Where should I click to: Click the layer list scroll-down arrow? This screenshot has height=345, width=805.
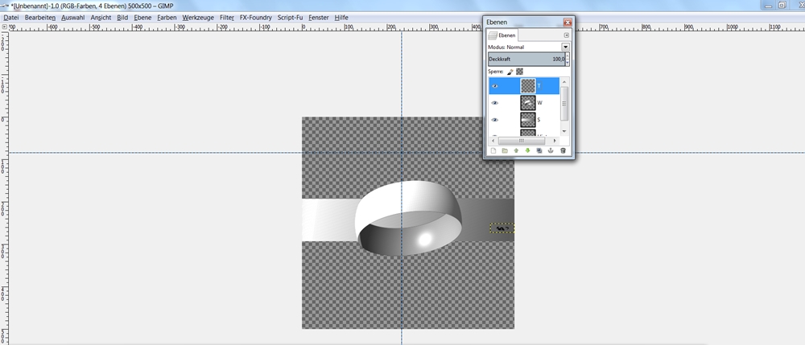[x=564, y=131]
